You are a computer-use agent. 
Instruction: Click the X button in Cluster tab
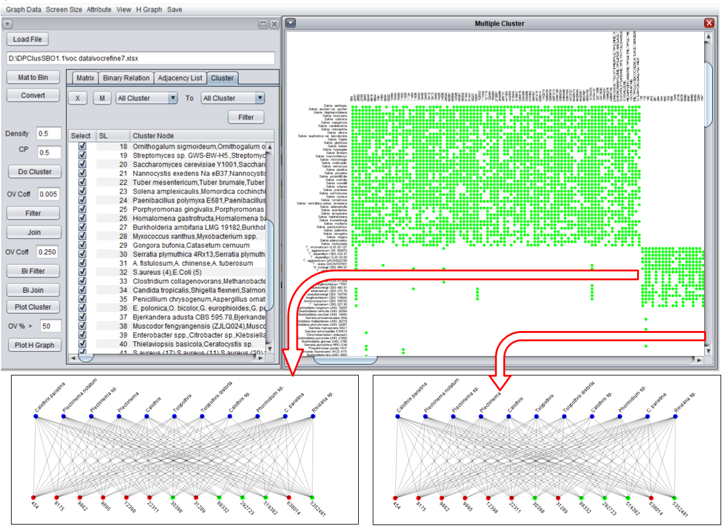(x=77, y=98)
